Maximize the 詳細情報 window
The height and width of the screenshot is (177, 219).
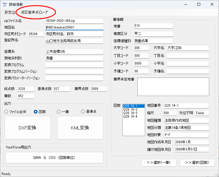click(x=199, y=4)
